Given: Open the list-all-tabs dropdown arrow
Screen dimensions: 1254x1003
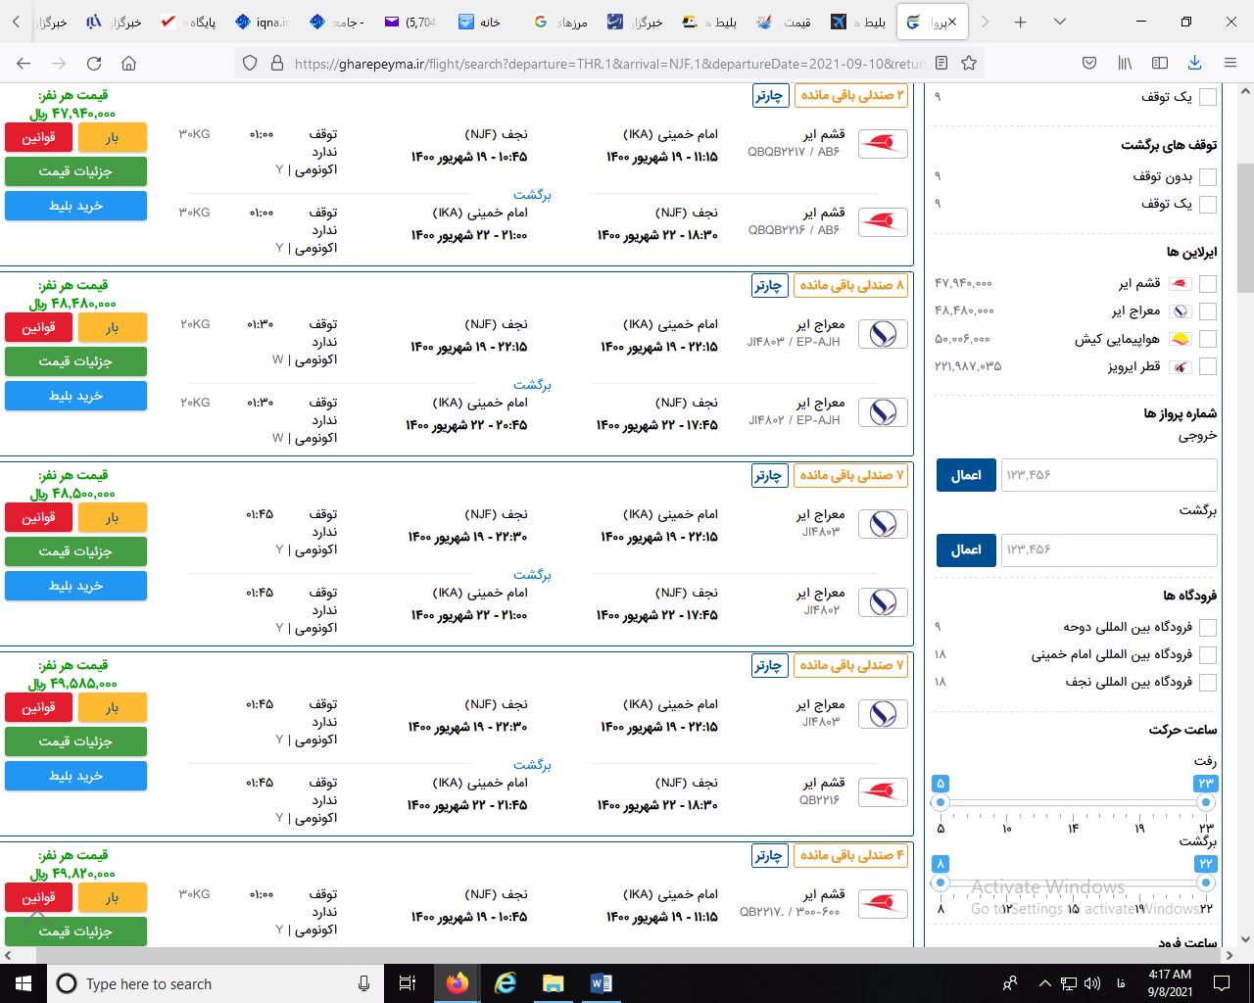Looking at the screenshot, I should pyautogui.click(x=1060, y=21).
